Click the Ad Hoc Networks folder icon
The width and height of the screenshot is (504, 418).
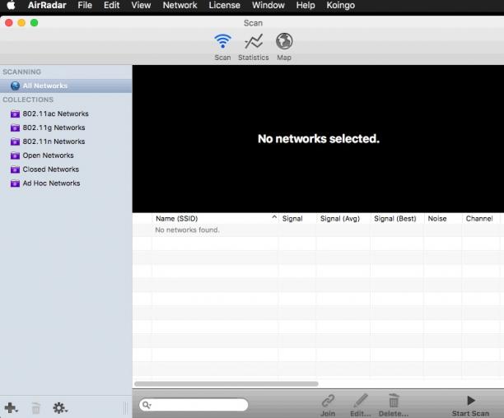pos(15,183)
